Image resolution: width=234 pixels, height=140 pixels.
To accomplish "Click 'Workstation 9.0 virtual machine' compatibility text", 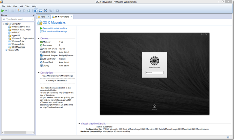I will (x=116, y=132).
